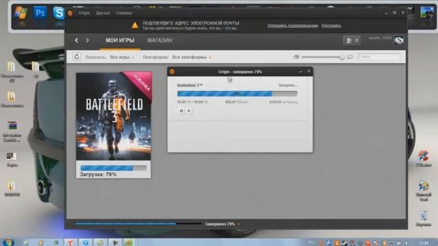The image size is (438, 246).
Task: Open the Корзина recycle bin icon
Action: click(x=424, y=218)
